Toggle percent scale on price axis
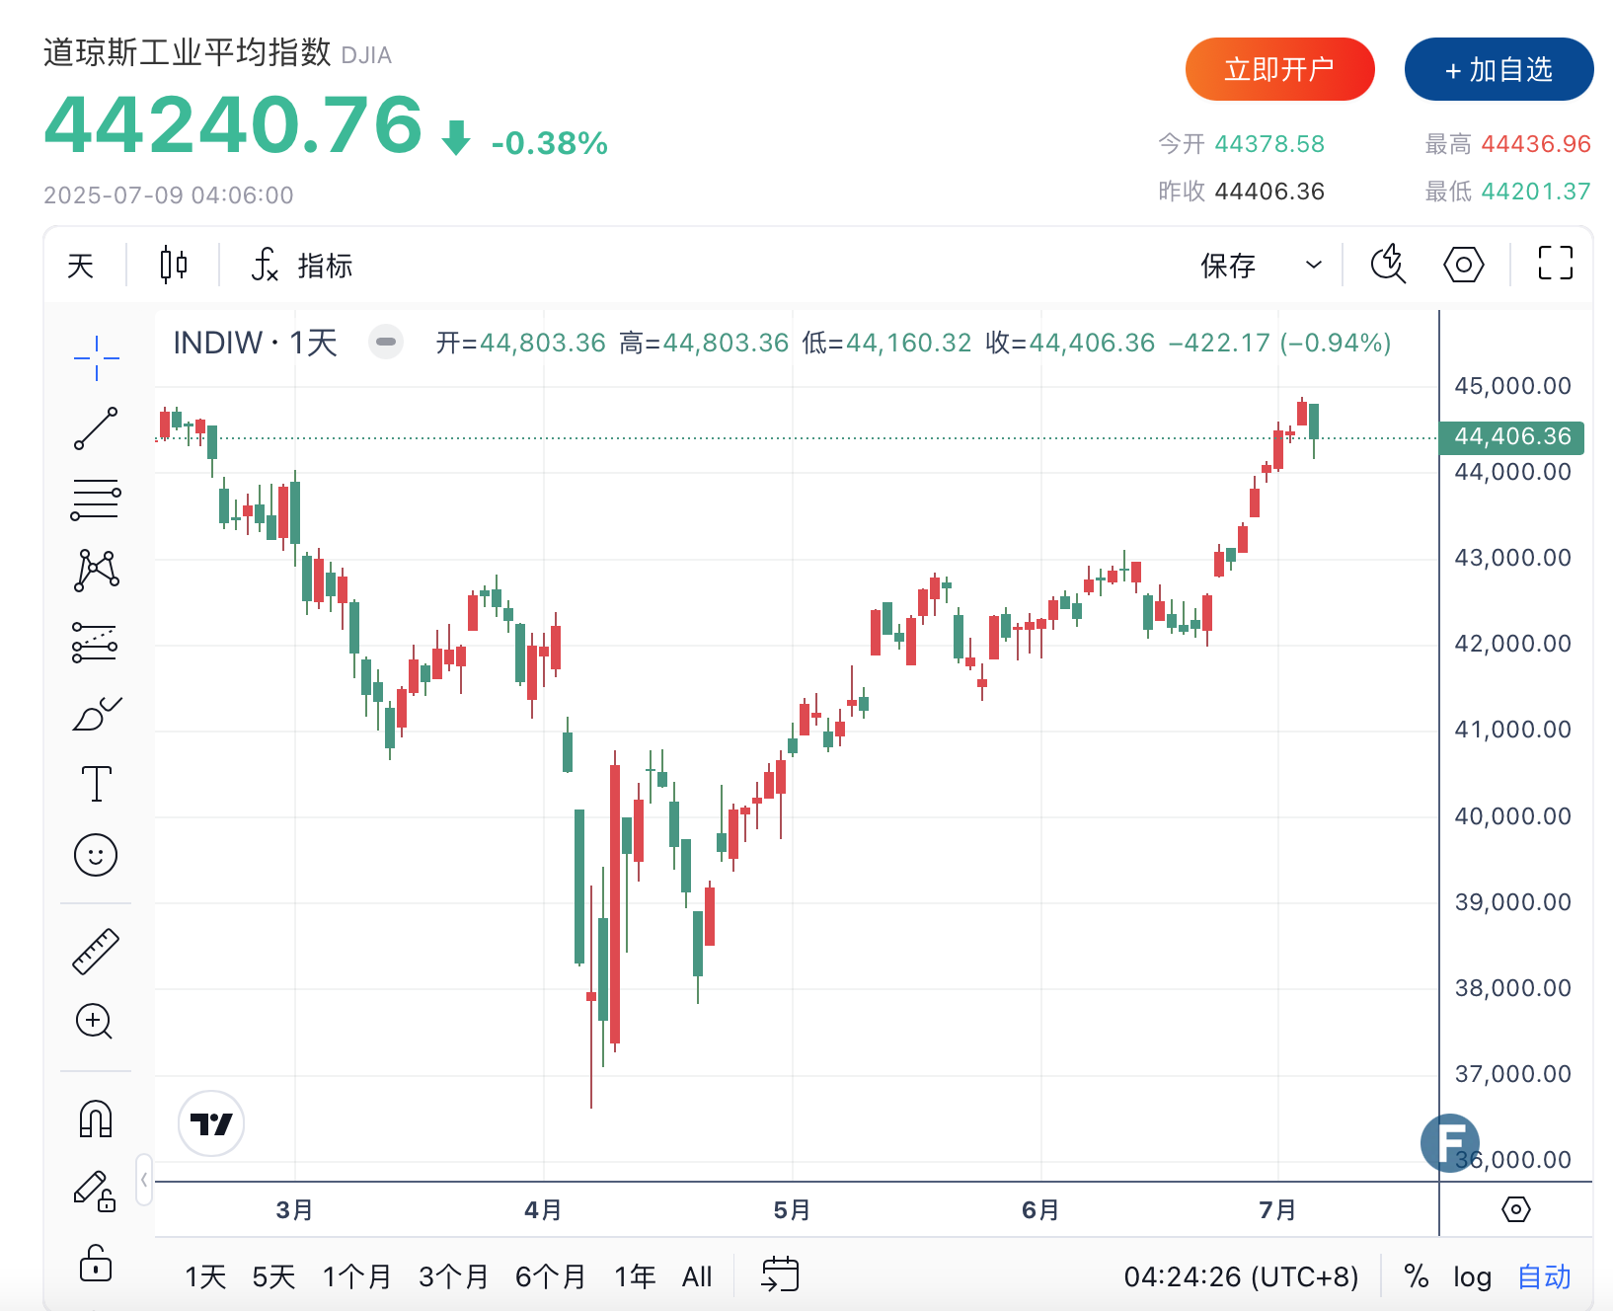 (1417, 1277)
